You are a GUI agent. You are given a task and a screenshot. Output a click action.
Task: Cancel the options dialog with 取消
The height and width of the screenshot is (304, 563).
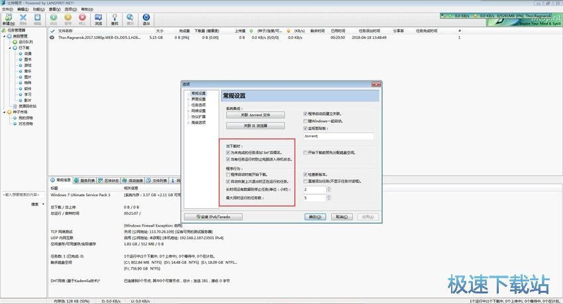coord(342,217)
